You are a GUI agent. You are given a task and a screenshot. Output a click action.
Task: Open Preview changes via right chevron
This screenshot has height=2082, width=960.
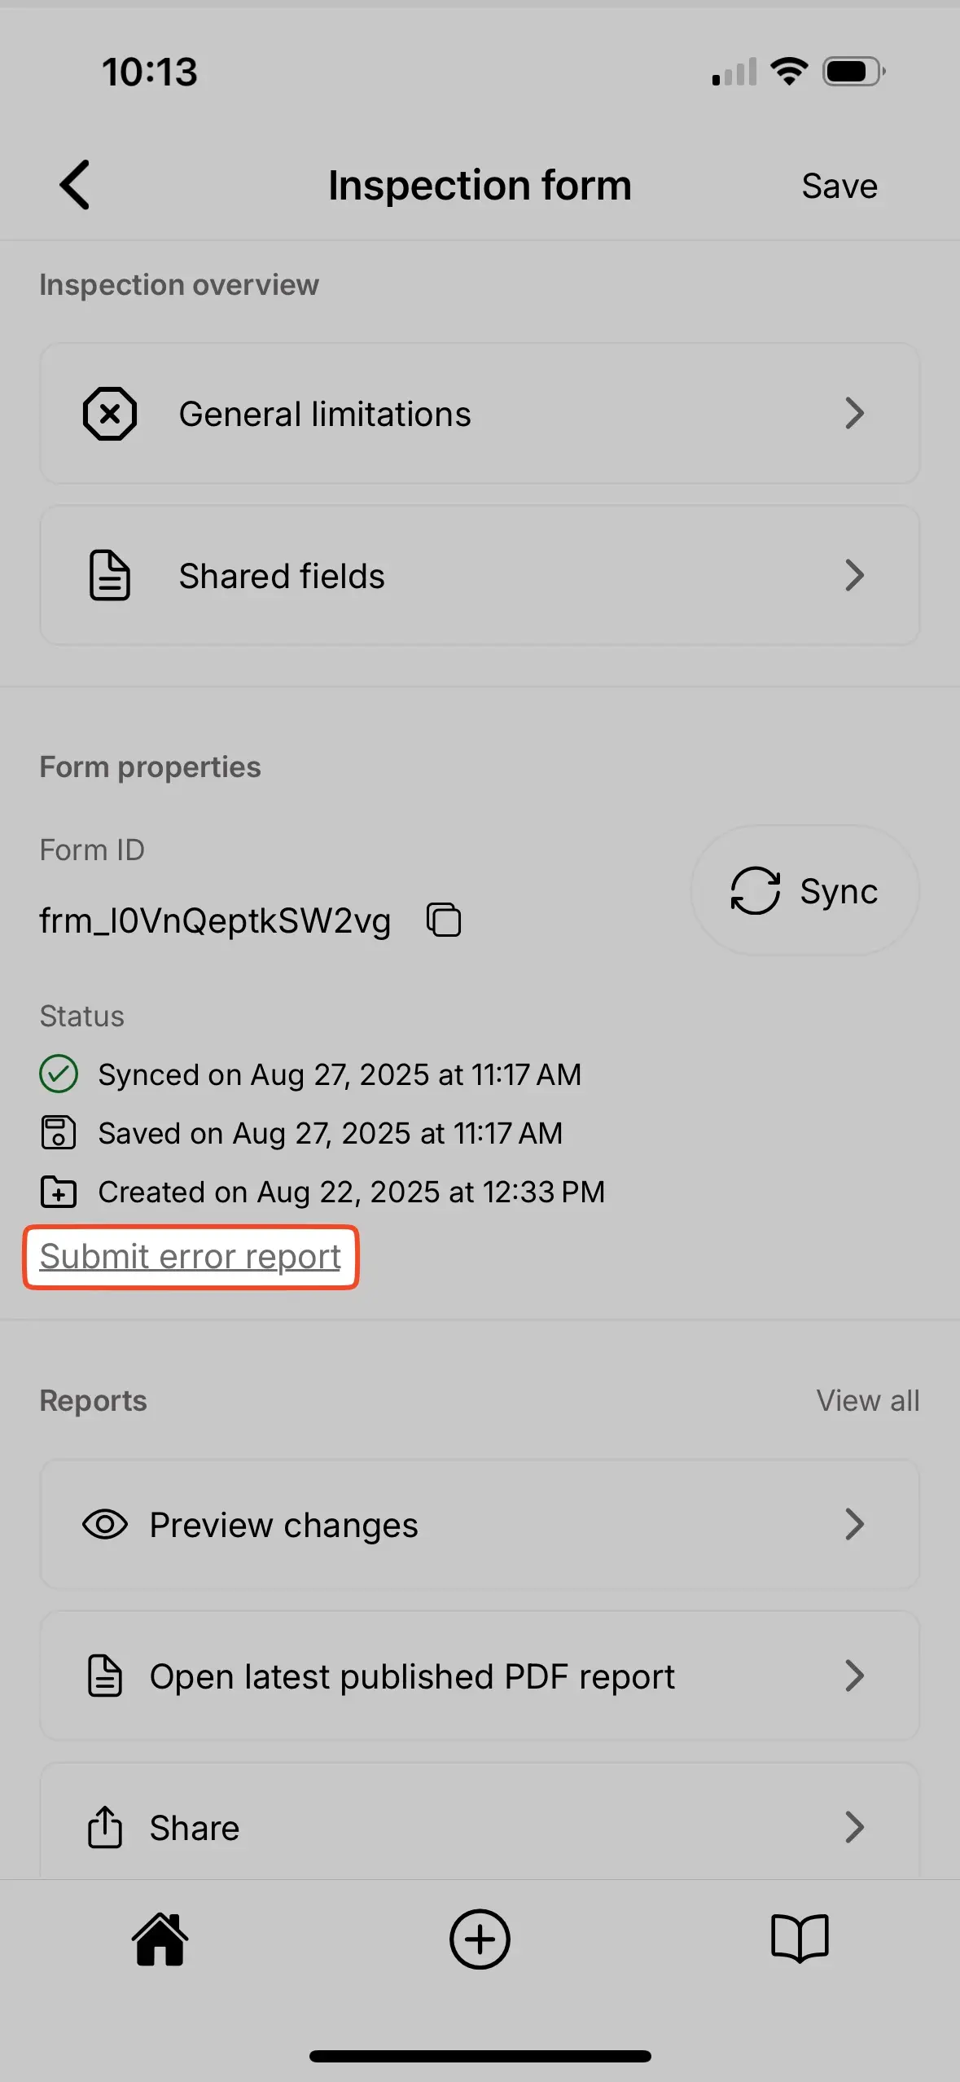[855, 1523]
